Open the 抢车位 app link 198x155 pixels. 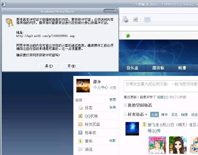point(90,132)
